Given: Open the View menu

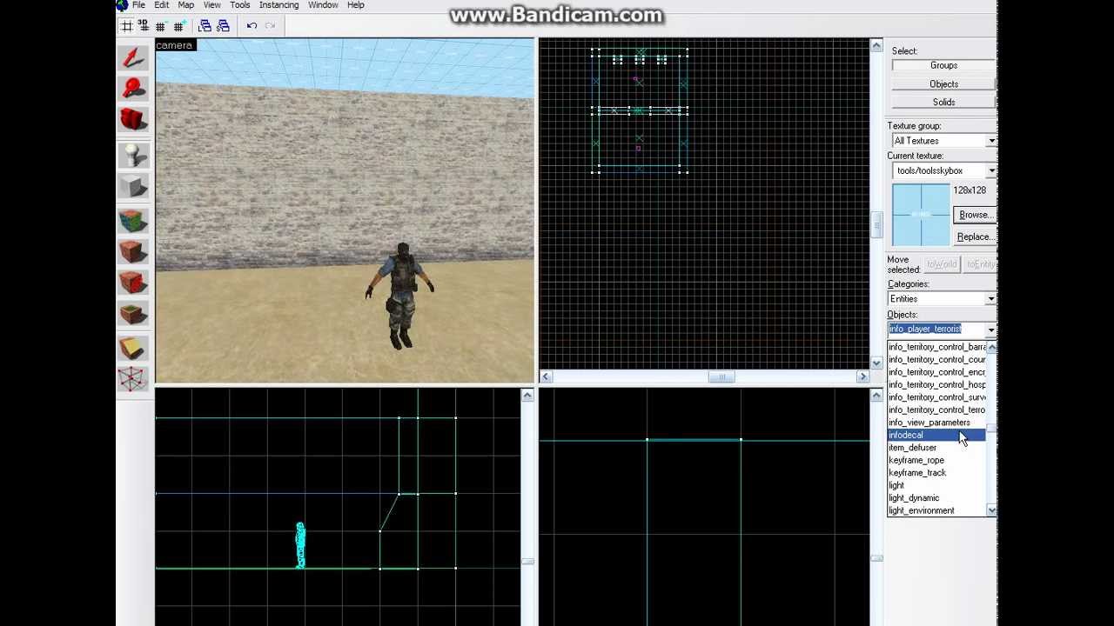Looking at the screenshot, I should click(x=211, y=5).
